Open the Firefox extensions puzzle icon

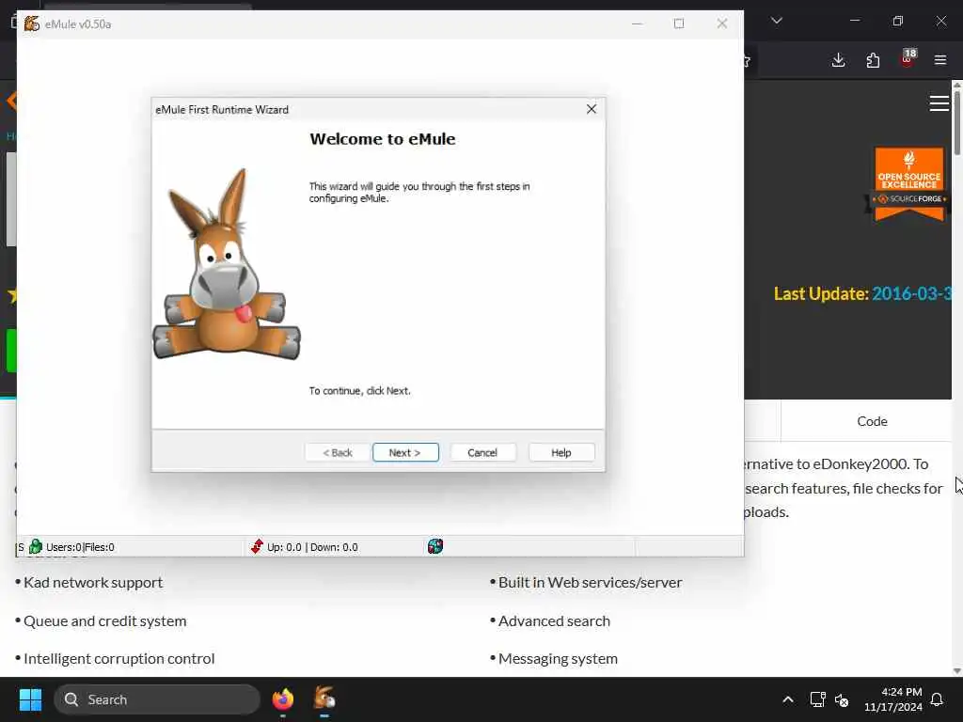click(873, 60)
